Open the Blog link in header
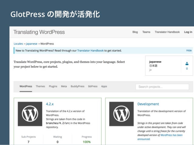The image size is (194, 145). pyautogui.click(x=135, y=32)
